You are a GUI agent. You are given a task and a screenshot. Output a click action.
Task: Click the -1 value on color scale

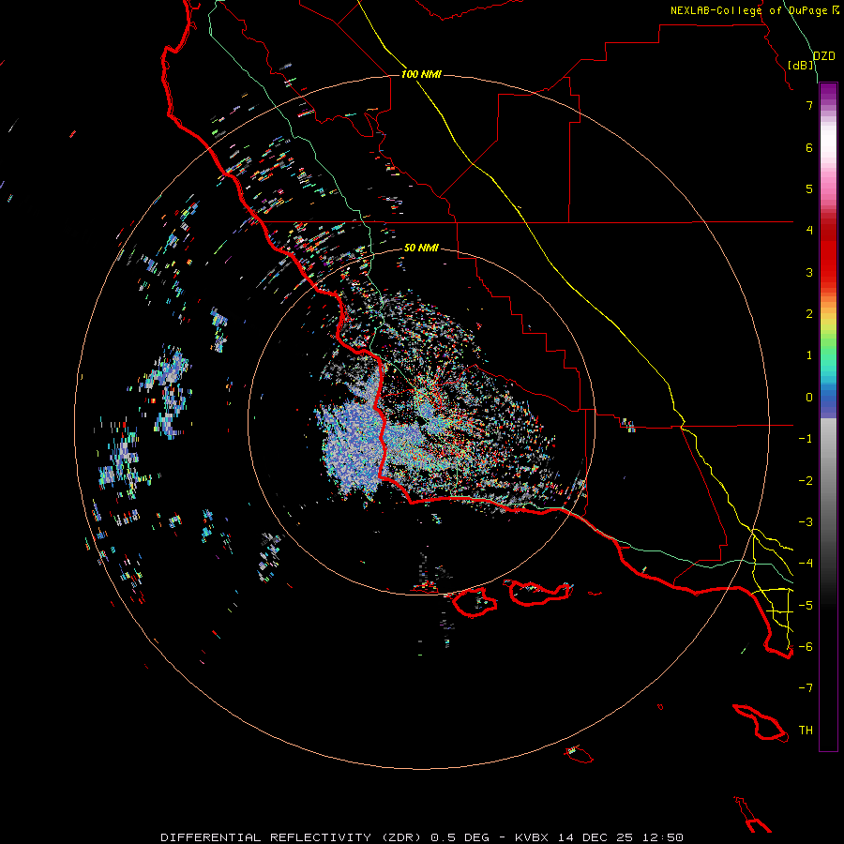(x=806, y=439)
